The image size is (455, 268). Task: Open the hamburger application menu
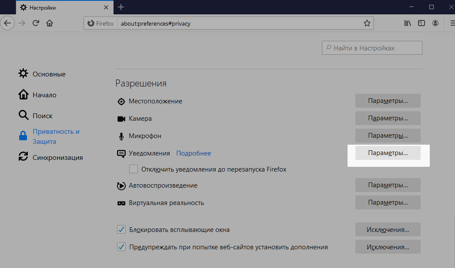coord(452,23)
